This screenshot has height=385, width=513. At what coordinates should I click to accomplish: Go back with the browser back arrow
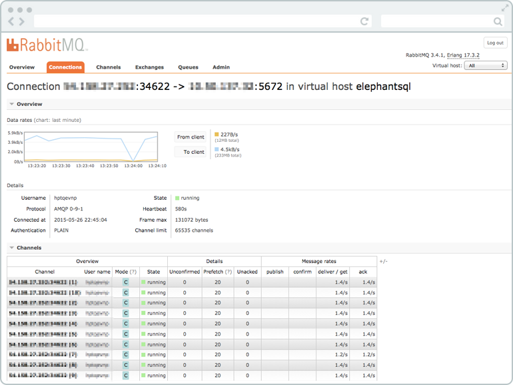[11, 21]
